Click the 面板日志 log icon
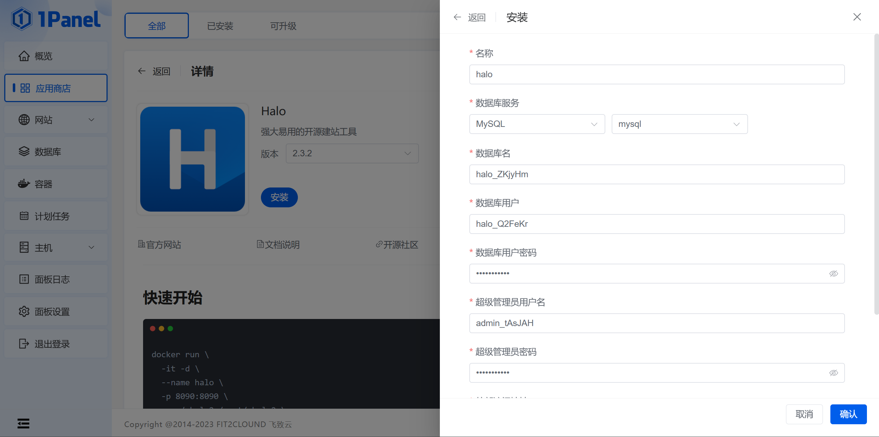Viewport: 879px width, 437px height. click(24, 279)
